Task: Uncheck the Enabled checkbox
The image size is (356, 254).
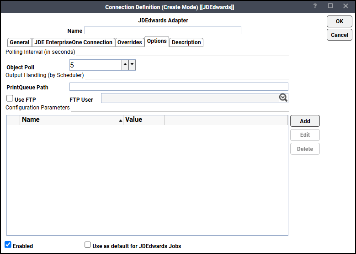Action: pos(8,244)
